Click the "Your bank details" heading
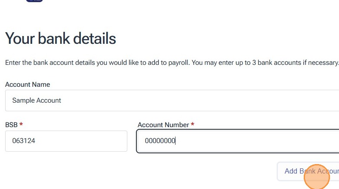 61,39
